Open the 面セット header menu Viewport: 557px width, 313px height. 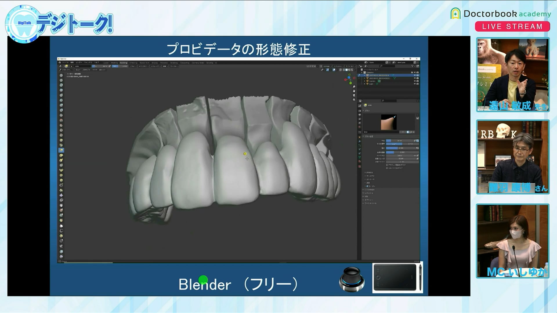102,70
